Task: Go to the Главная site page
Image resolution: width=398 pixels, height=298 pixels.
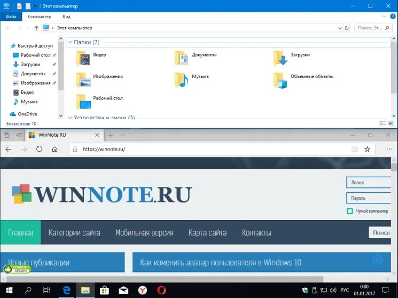Action: pos(20,232)
